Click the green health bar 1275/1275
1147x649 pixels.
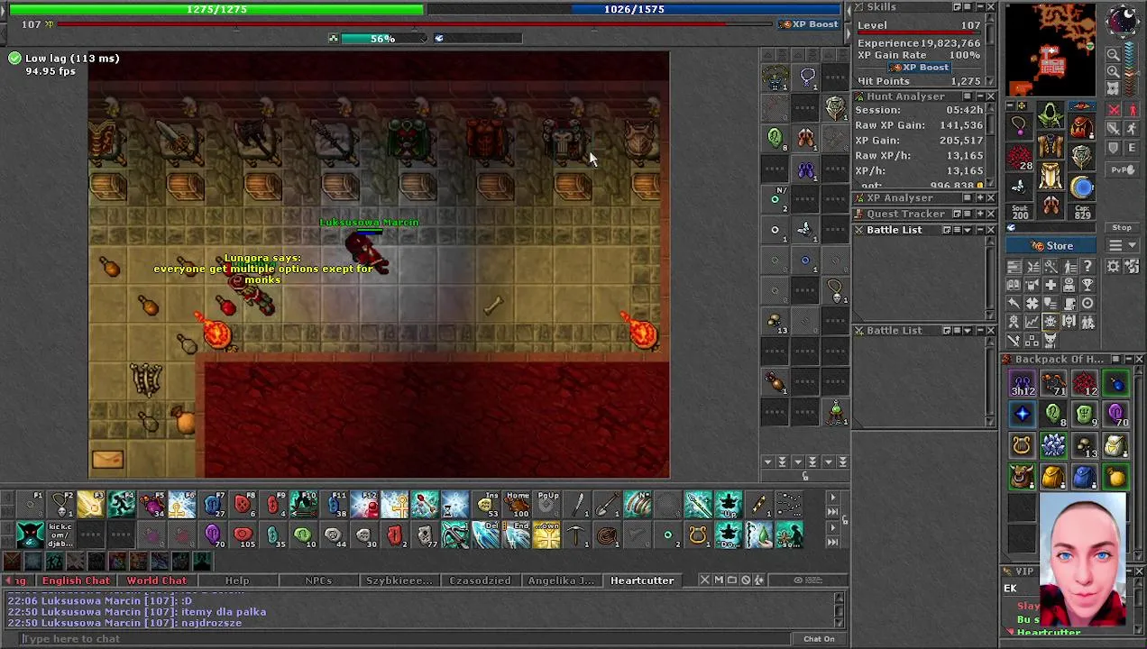pyautogui.click(x=216, y=9)
